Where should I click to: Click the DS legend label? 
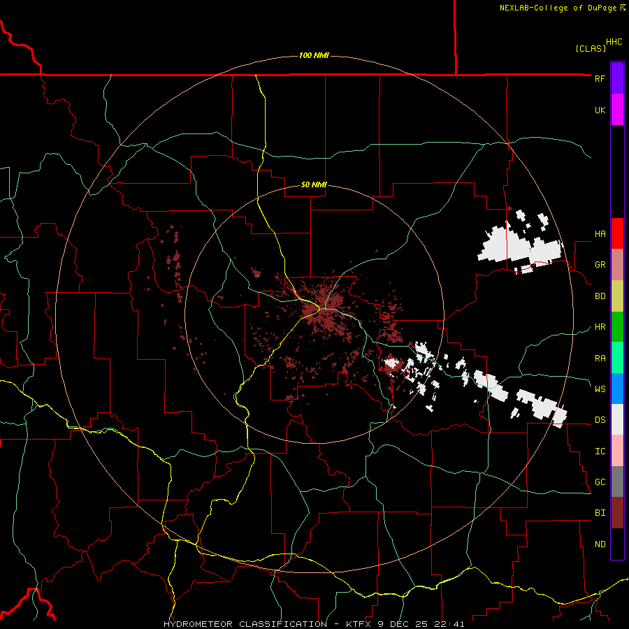(x=600, y=420)
